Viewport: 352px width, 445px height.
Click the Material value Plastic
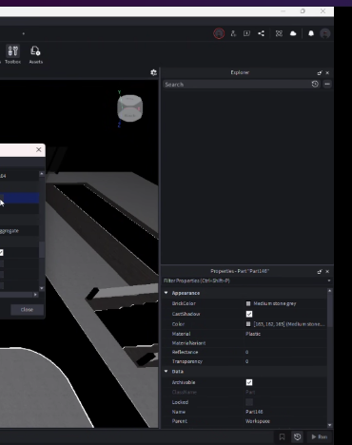[253, 334]
